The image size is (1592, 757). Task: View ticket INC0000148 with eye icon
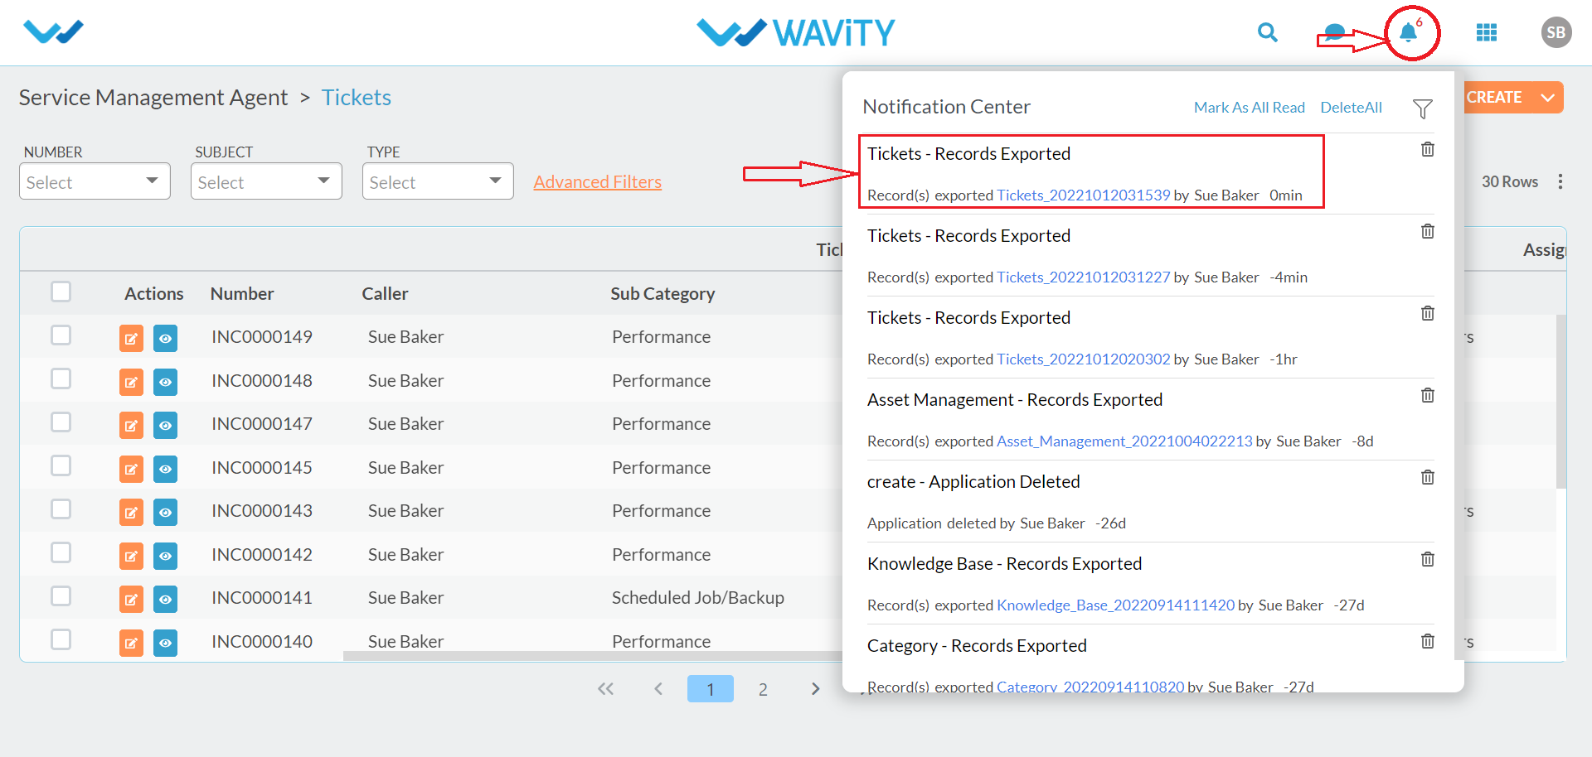click(x=165, y=382)
